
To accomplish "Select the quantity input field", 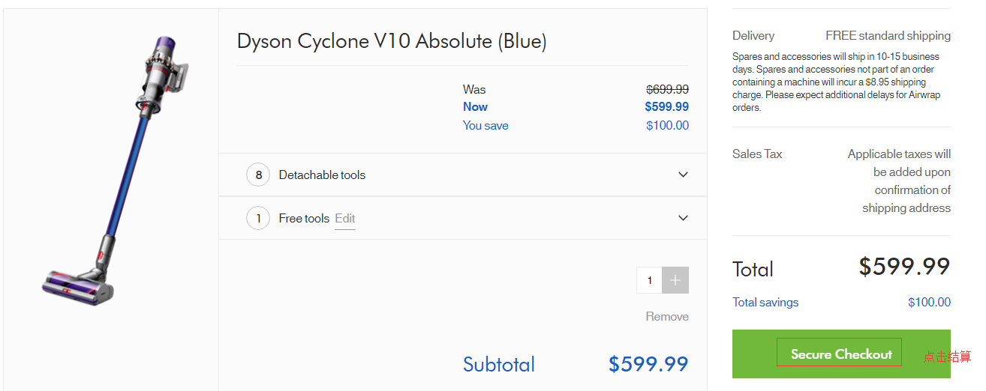I will 650,280.
